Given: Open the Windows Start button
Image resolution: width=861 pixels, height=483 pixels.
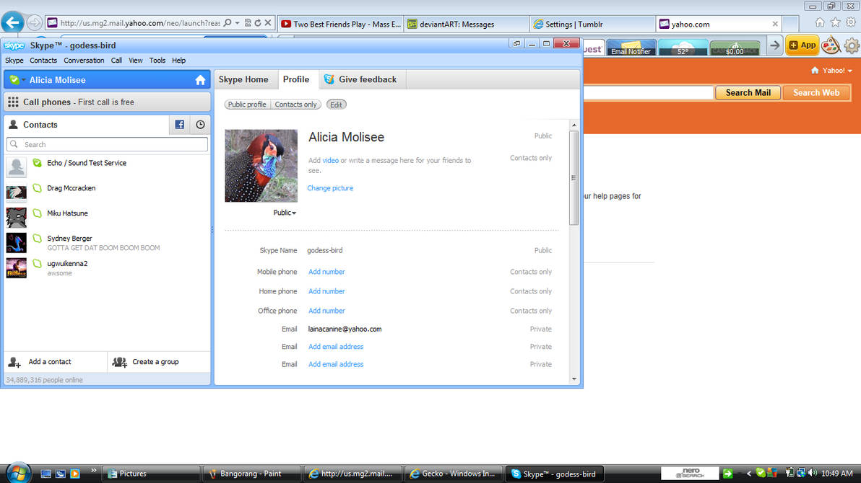Looking at the screenshot, I should coord(17,473).
